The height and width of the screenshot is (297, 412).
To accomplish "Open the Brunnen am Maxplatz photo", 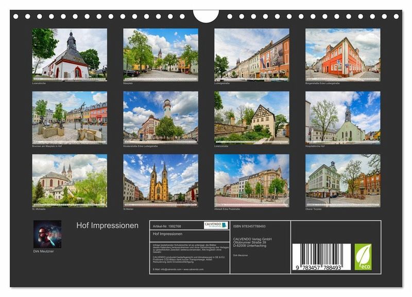I will pyautogui.click(x=70, y=117).
